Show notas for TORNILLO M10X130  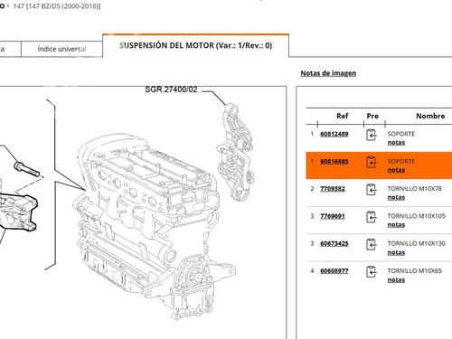396,252
